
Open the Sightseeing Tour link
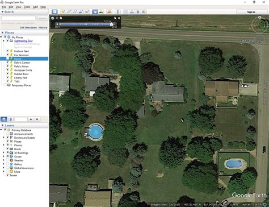(x=23, y=41)
